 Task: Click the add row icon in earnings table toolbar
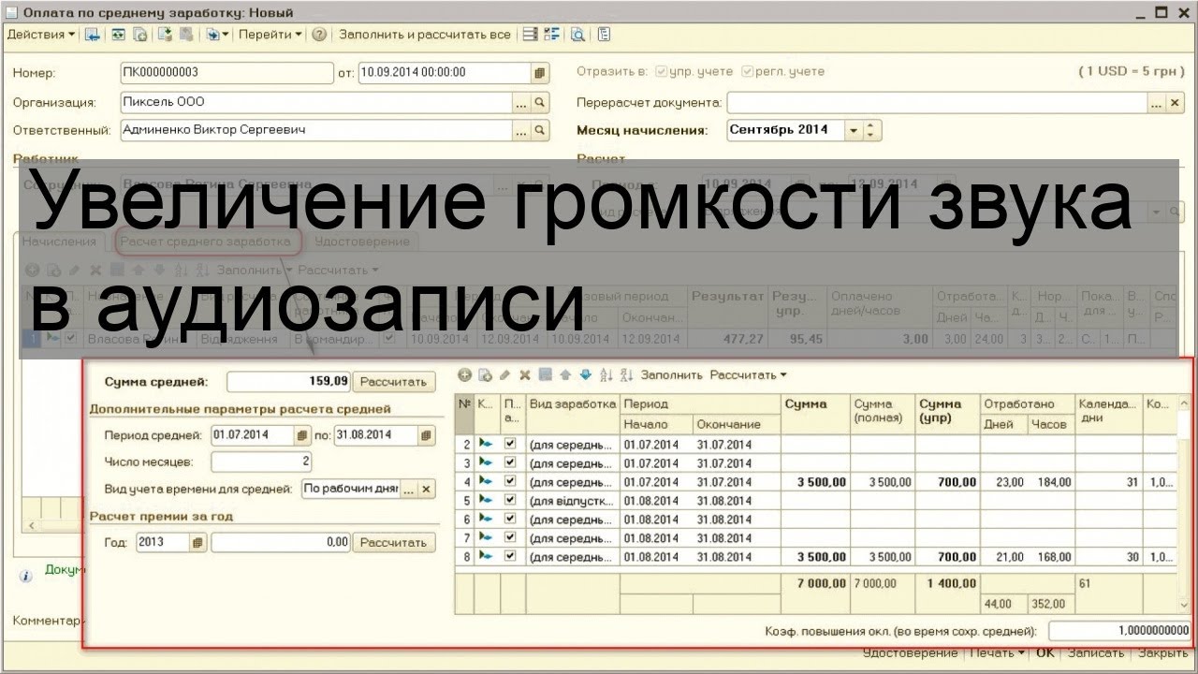click(x=464, y=375)
